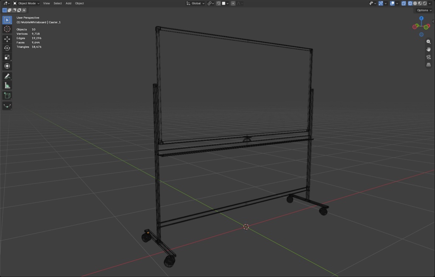Open the View menu

point(46,3)
